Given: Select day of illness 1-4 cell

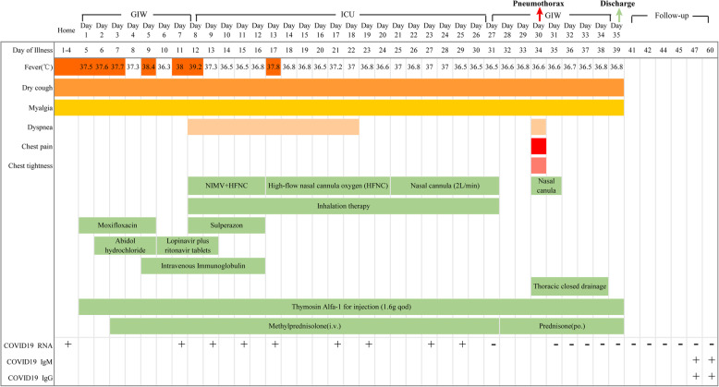Looking at the screenshot, I should point(67,50).
